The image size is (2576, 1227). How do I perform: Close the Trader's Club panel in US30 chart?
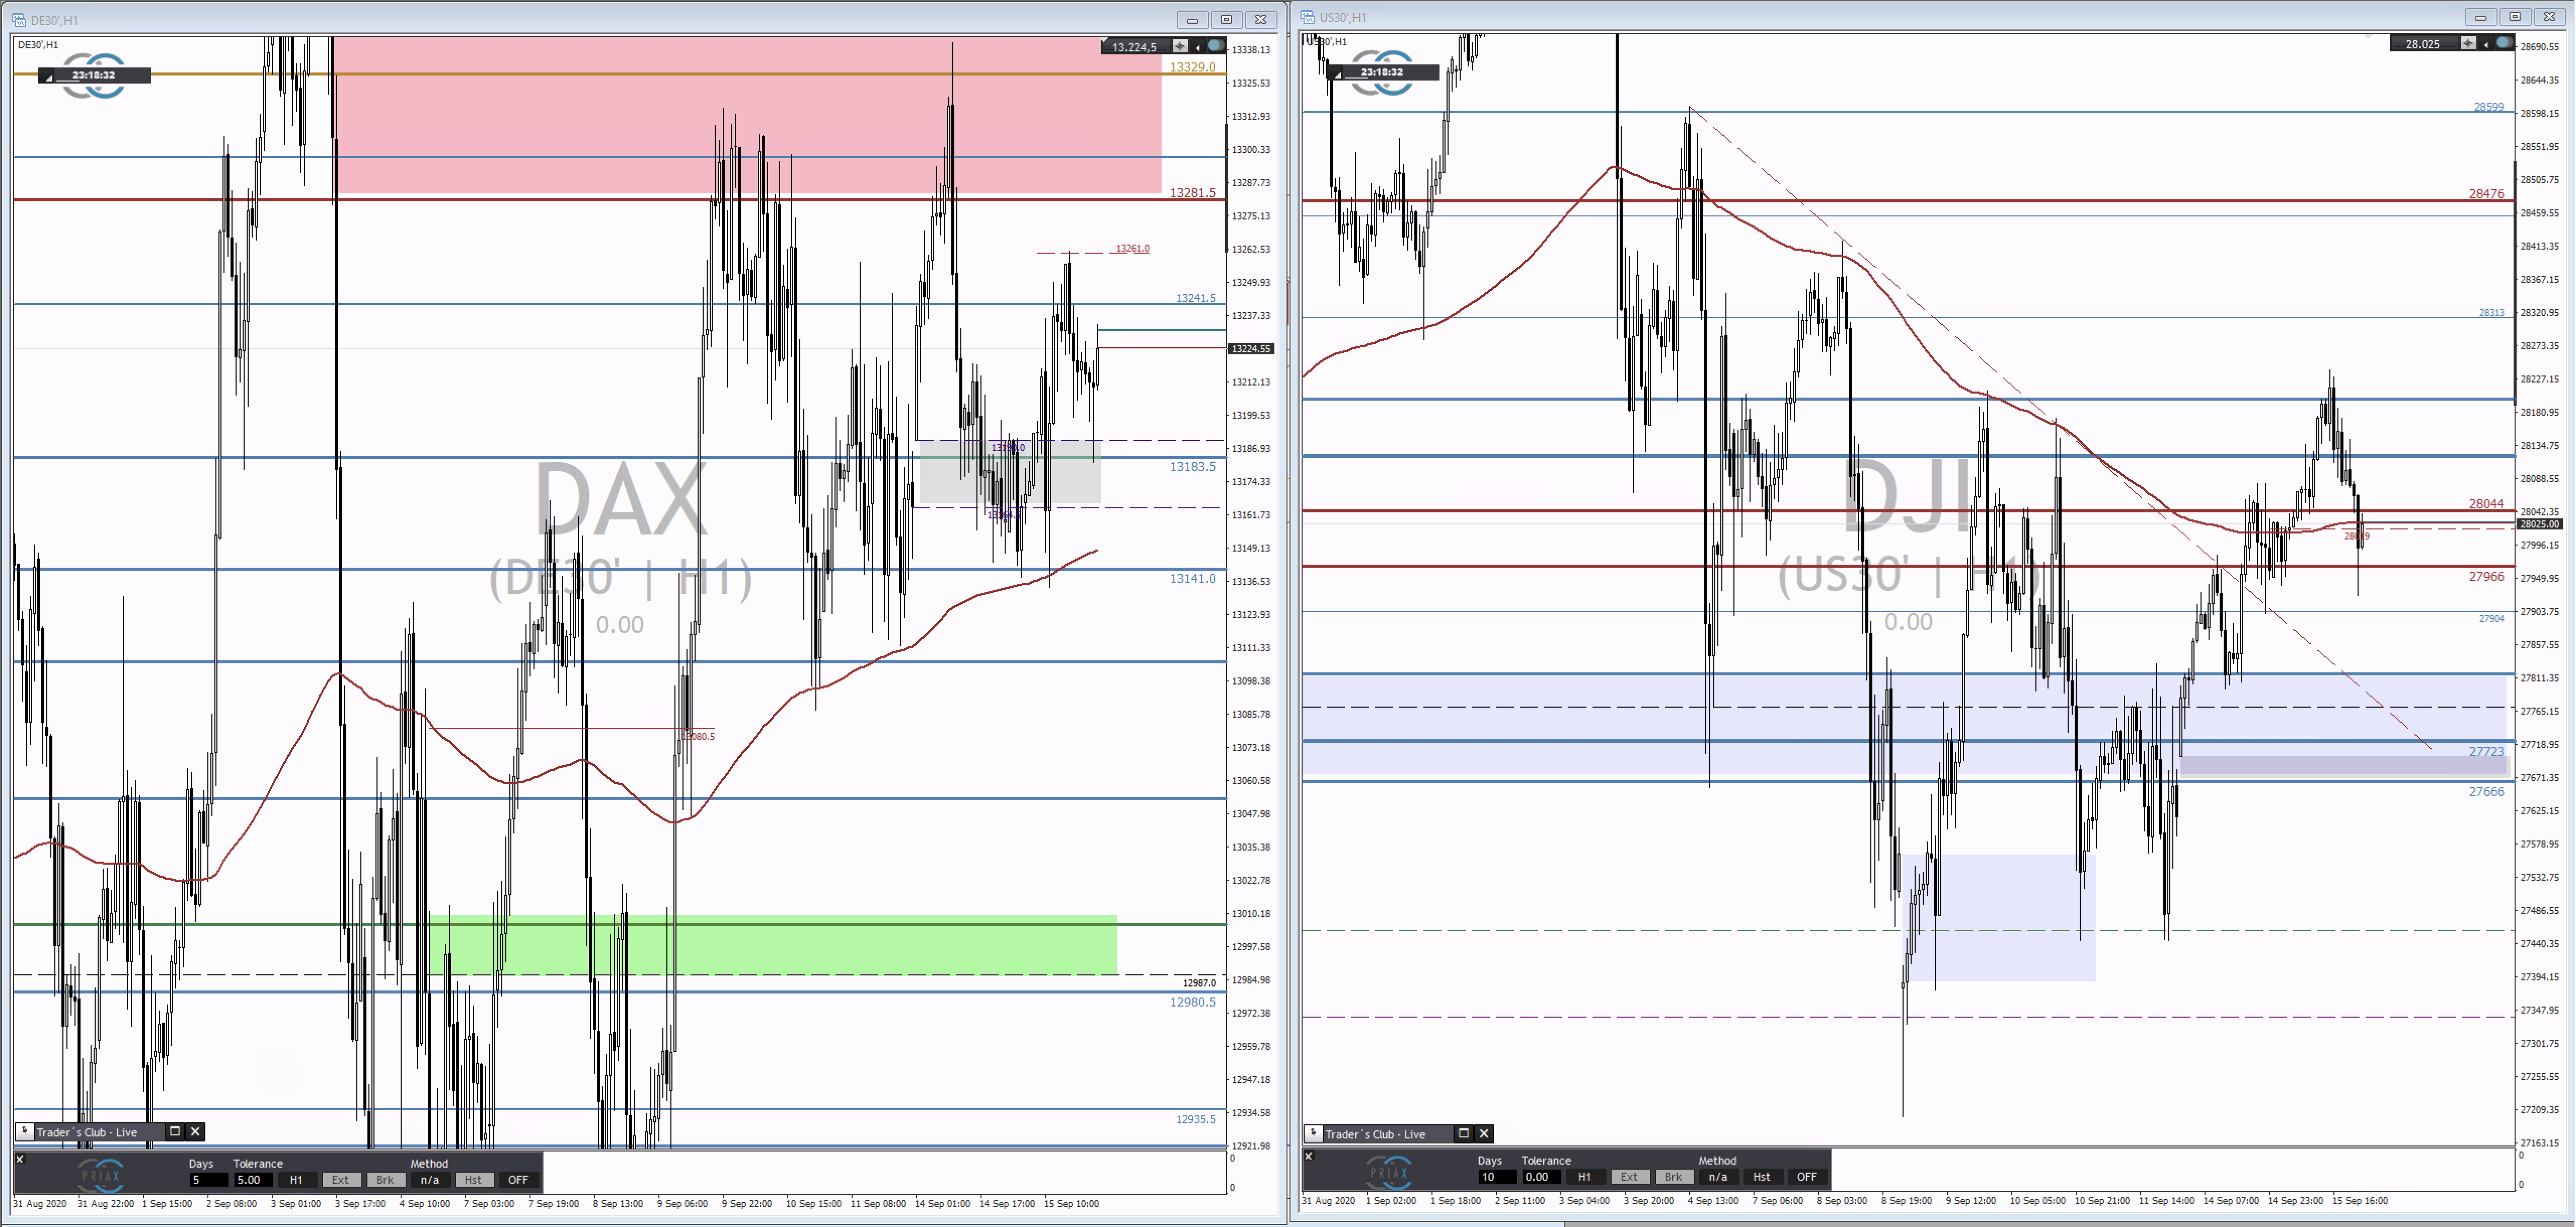(1485, 1133)
